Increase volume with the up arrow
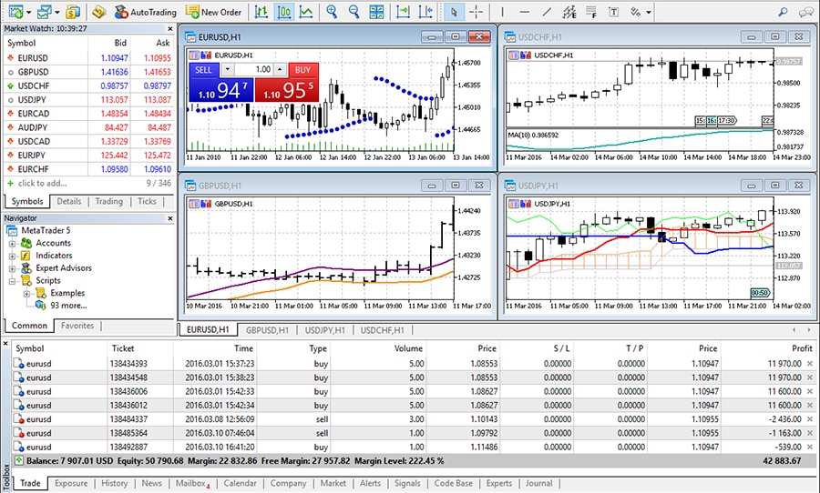 [281, 69]
